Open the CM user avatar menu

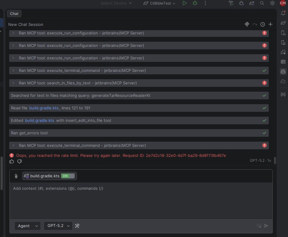(x=283, y=3)
